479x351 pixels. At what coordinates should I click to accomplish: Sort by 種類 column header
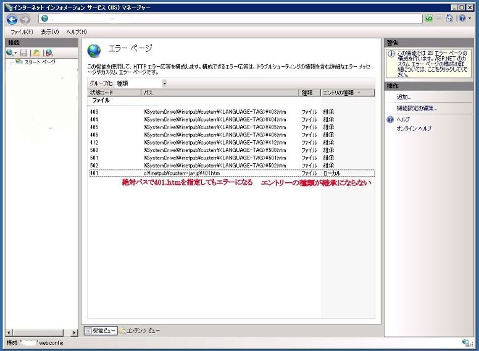coord(309,93)
